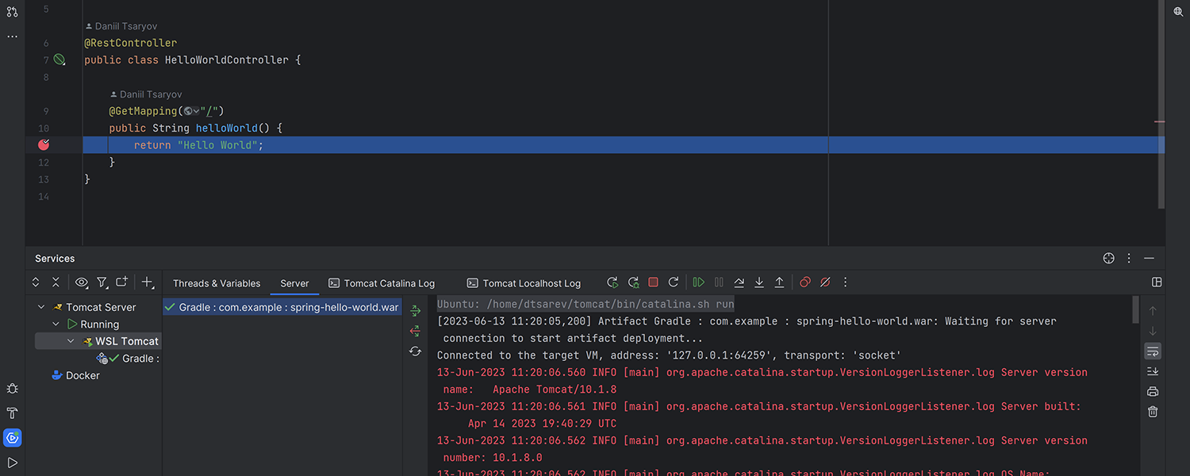Select the Docker service entry
Viewport: 1190px width, 476px height.
click(x=83, y=375)
